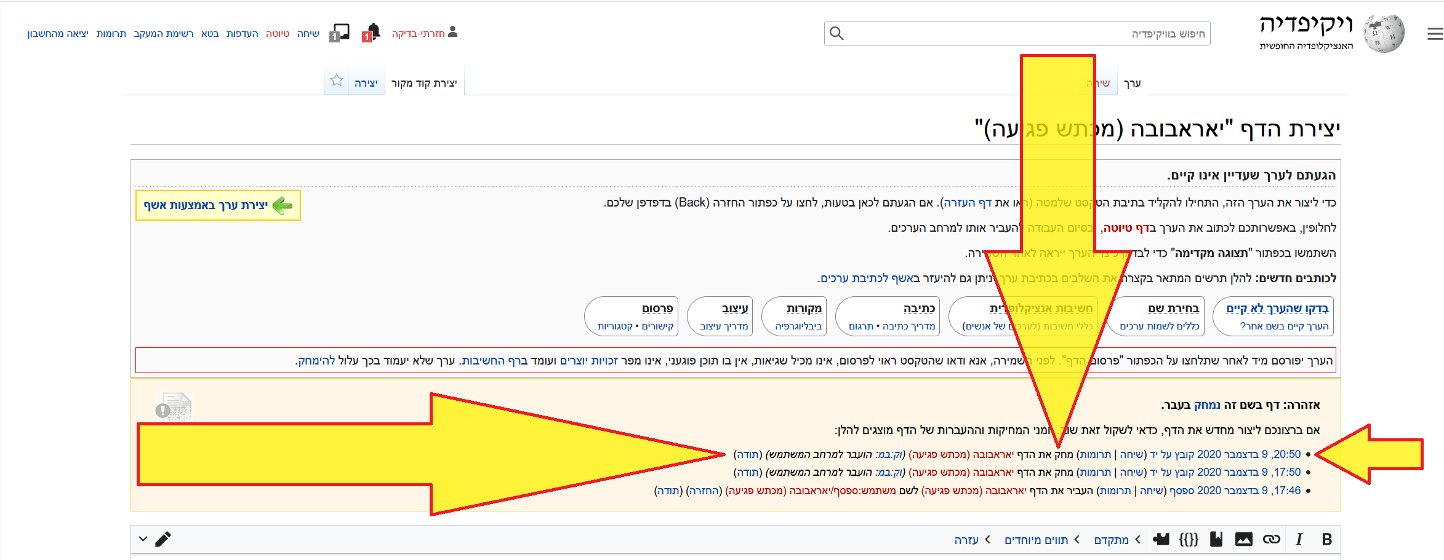Image resolution: width=1444 pixels, height=560 pixels.
Task: Open 'שיחה' in the 17:50 log row
Action: (1131, 473)
